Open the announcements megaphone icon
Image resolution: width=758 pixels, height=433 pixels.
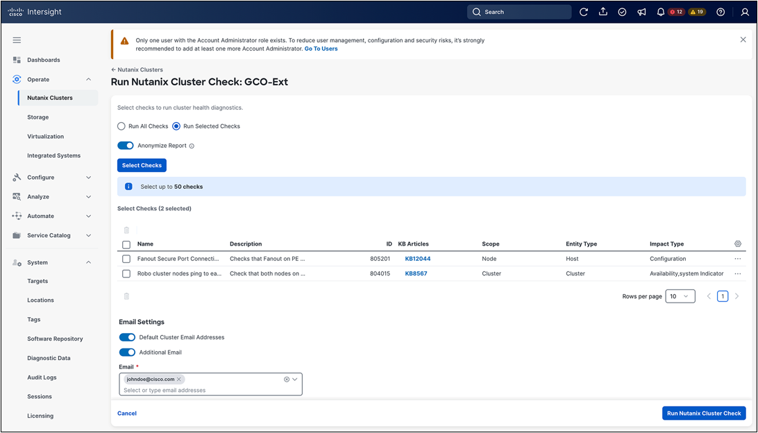click(x=641, y=12)
